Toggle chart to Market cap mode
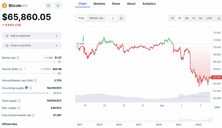Image resolution: width=222 pixels, height=128 pixels. [96, 18]
